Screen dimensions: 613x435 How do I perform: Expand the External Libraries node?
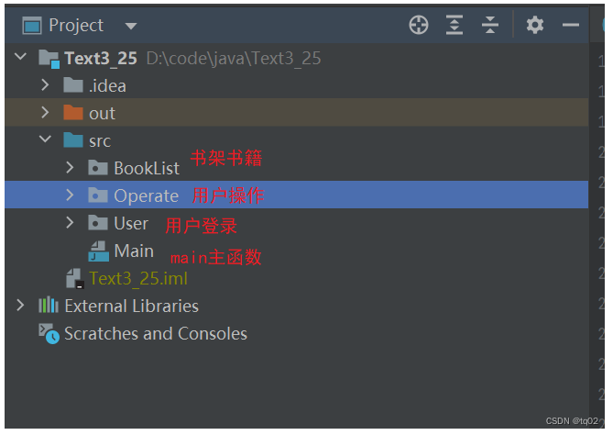(21, 306)
